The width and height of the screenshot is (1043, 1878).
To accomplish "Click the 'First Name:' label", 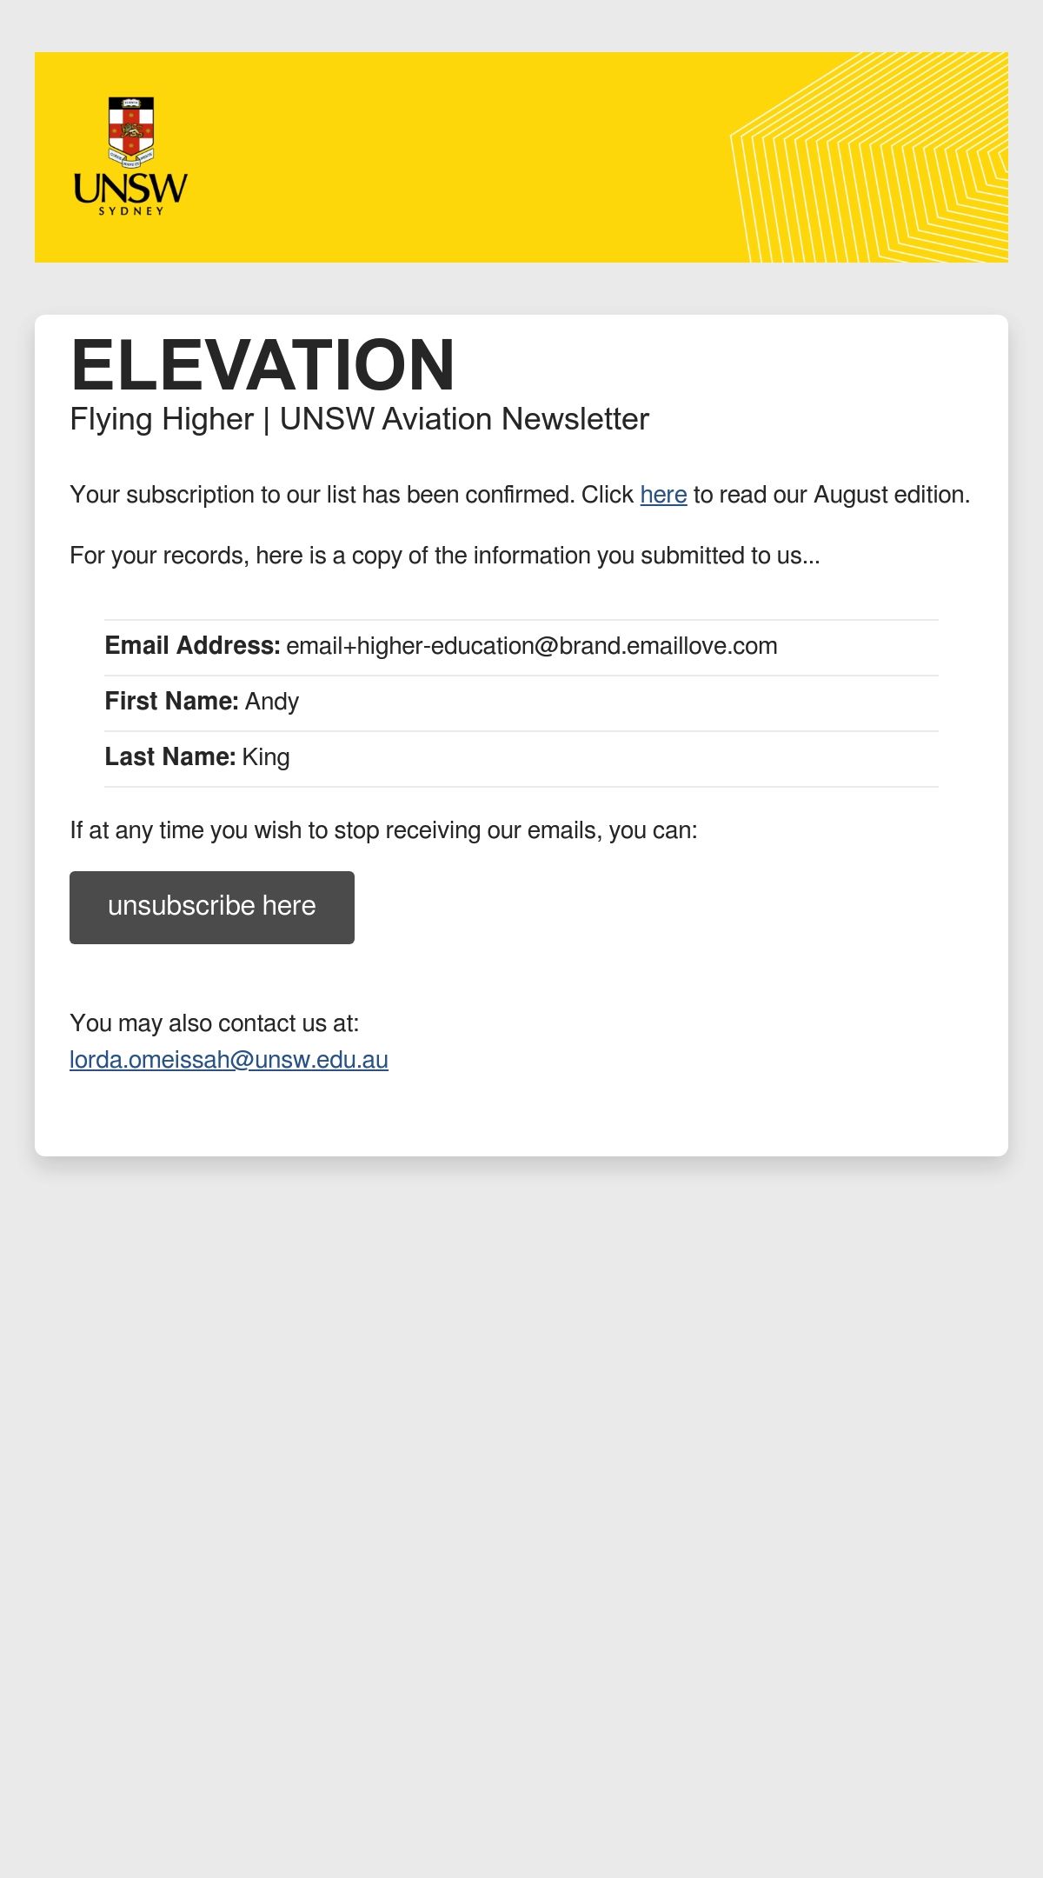I will point(172,702).
